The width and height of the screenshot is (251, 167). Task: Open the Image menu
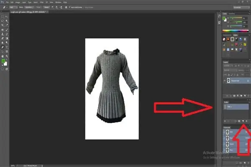click(18, 3)
